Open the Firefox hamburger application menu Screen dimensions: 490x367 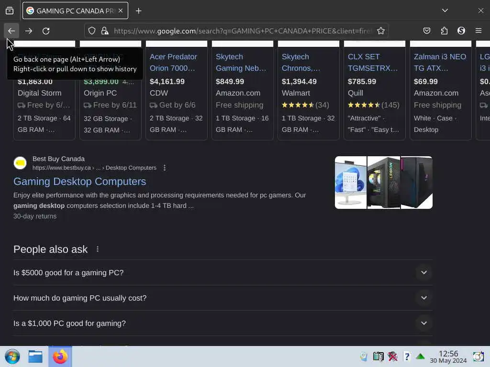pyautogui.click(x=479, y=31)
